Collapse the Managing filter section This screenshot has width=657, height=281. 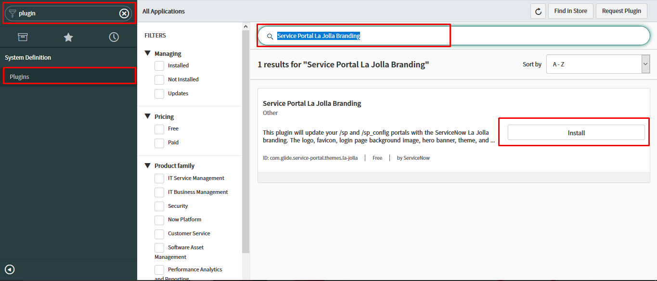[x=148, y=53]
